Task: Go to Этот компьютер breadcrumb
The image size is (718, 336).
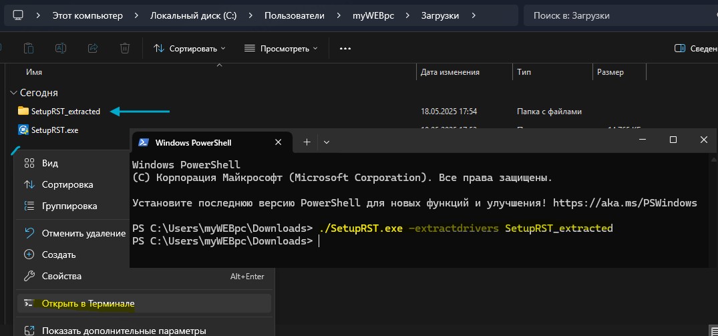Action: coord(87,15)
